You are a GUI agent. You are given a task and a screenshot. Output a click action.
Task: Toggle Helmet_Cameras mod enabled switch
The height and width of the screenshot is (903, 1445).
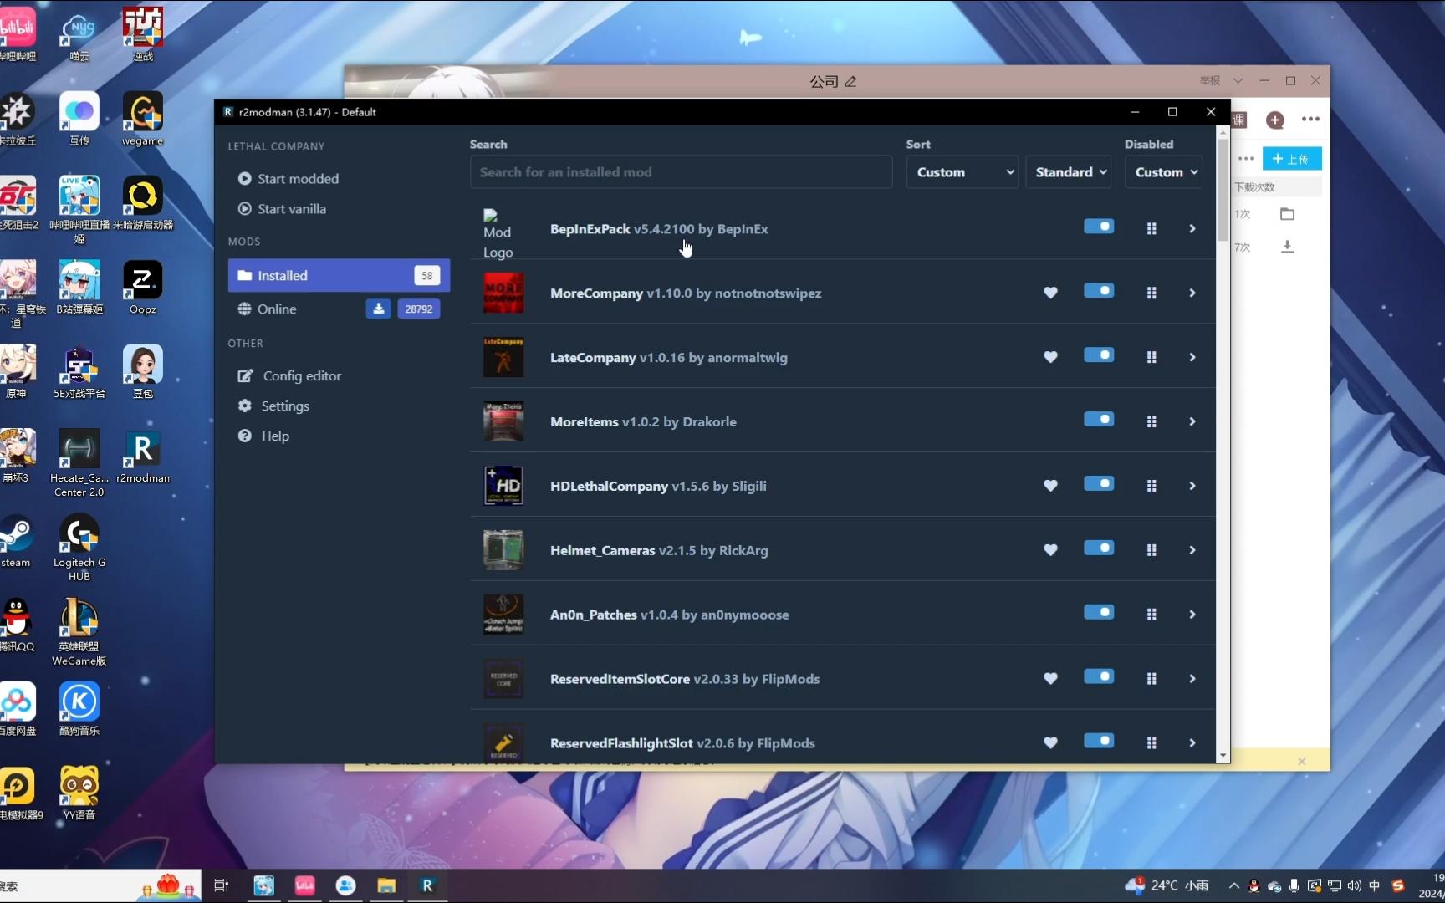1099,548
